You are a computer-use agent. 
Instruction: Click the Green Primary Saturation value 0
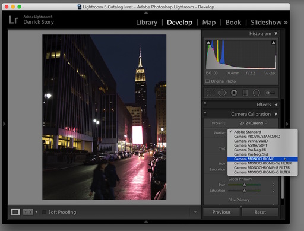click(x=273, y=191)
